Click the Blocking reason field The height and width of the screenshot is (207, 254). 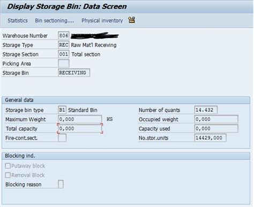tap(61, 184)
